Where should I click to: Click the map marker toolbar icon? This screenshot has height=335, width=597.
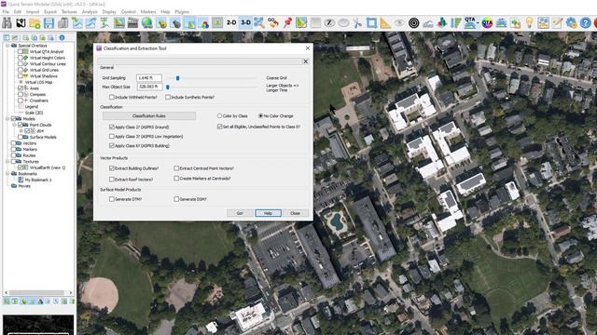21,23
